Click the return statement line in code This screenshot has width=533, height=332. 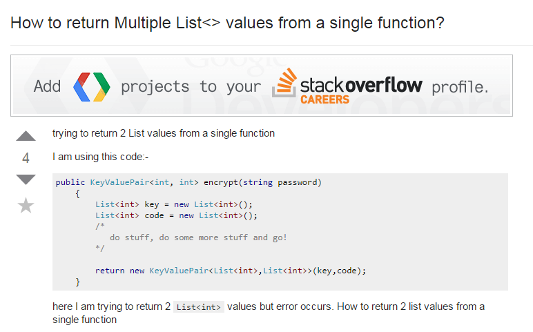pos(230,271)
